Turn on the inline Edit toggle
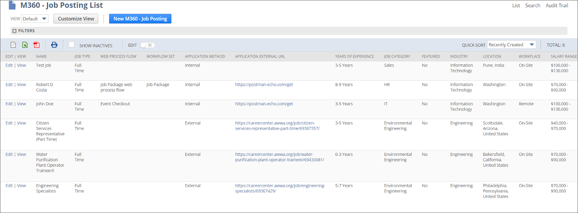Screen dimensions: 578x213 click(x=147, y=45)
